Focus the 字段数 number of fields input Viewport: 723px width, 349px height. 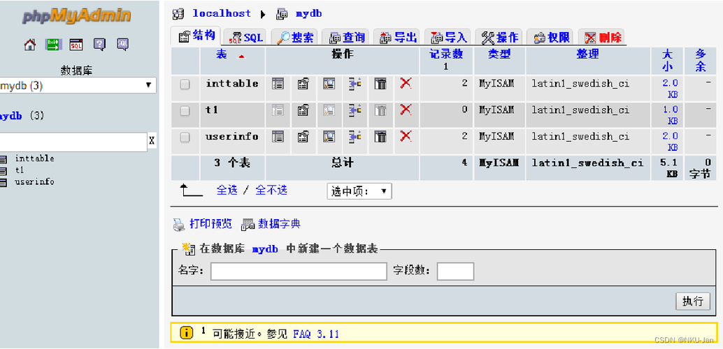[455, 272]
